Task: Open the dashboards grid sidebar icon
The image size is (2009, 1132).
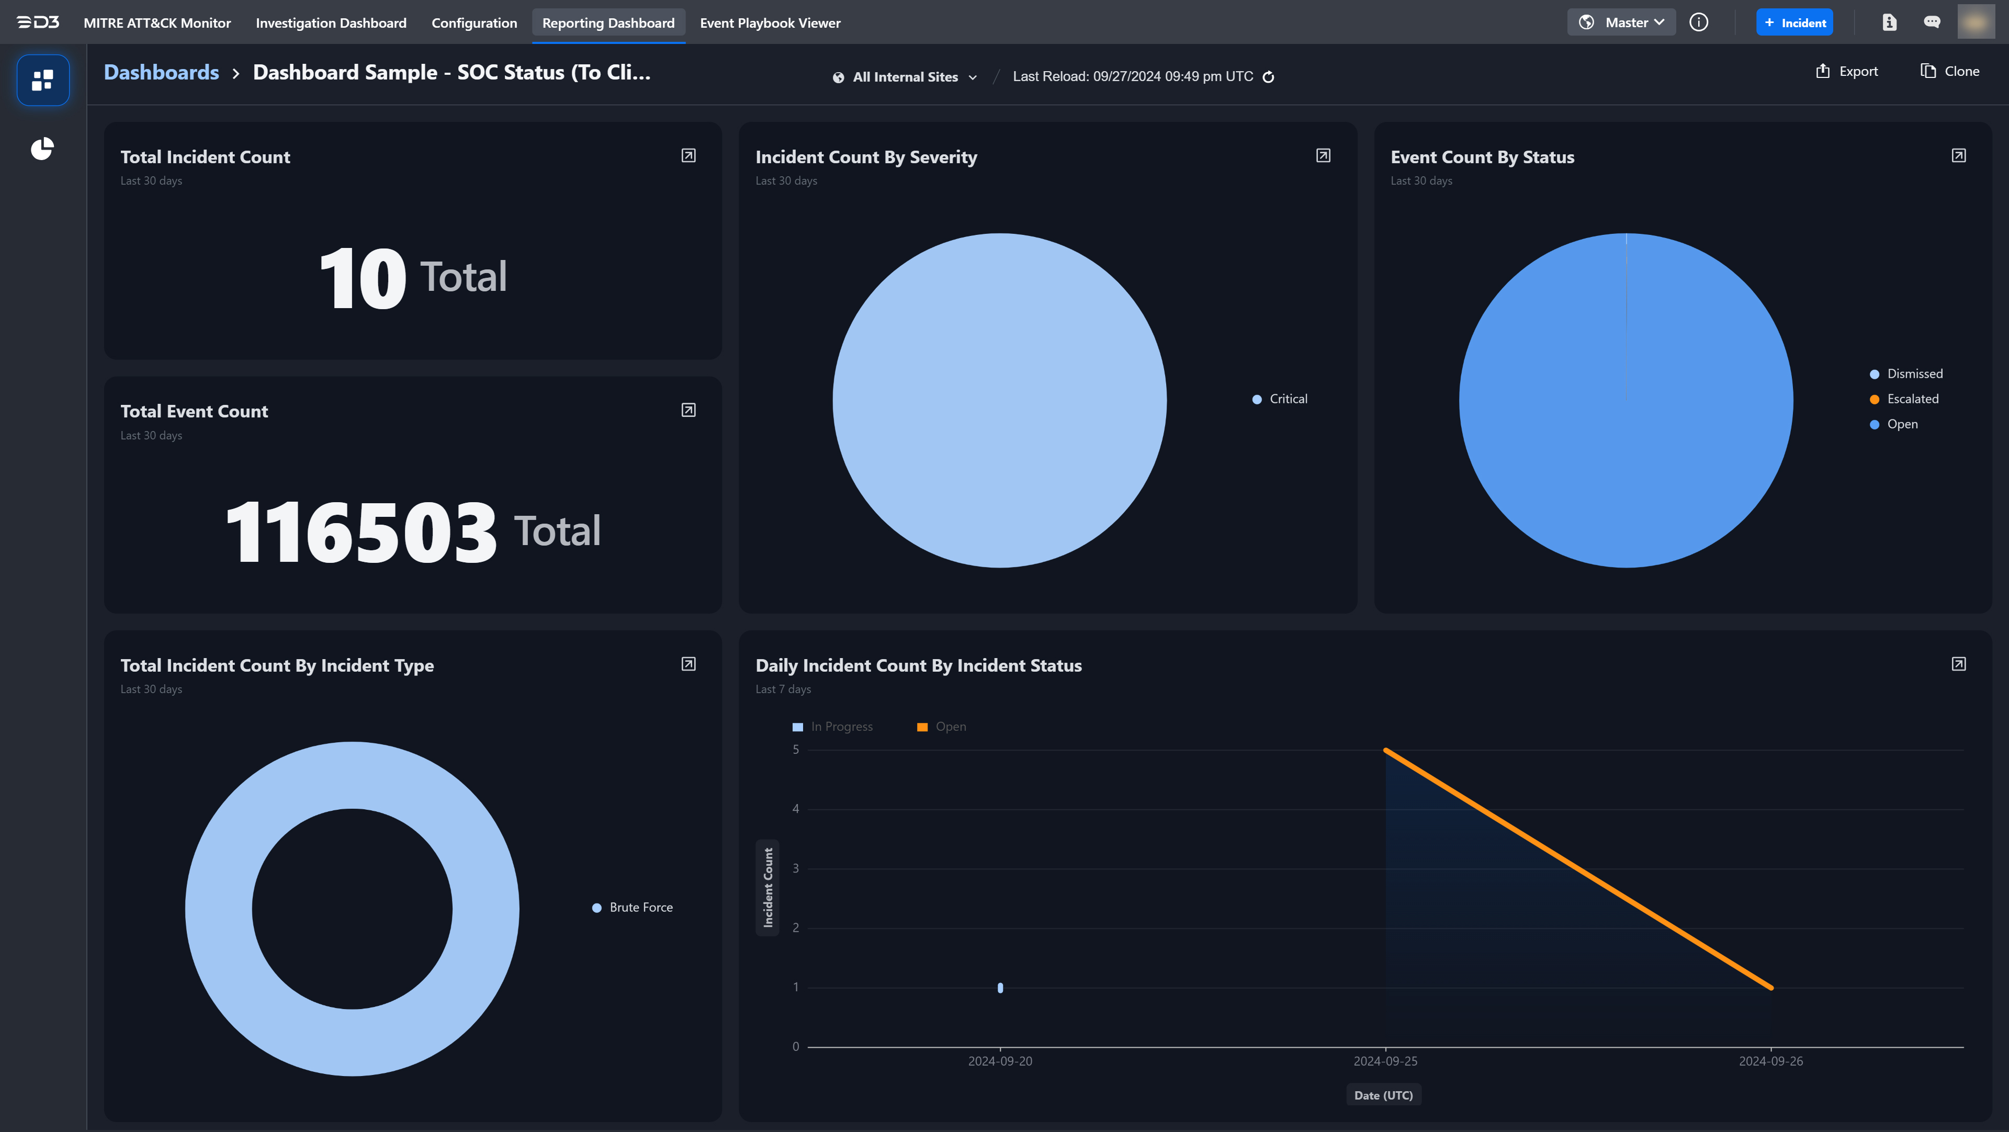Action: 43,81
